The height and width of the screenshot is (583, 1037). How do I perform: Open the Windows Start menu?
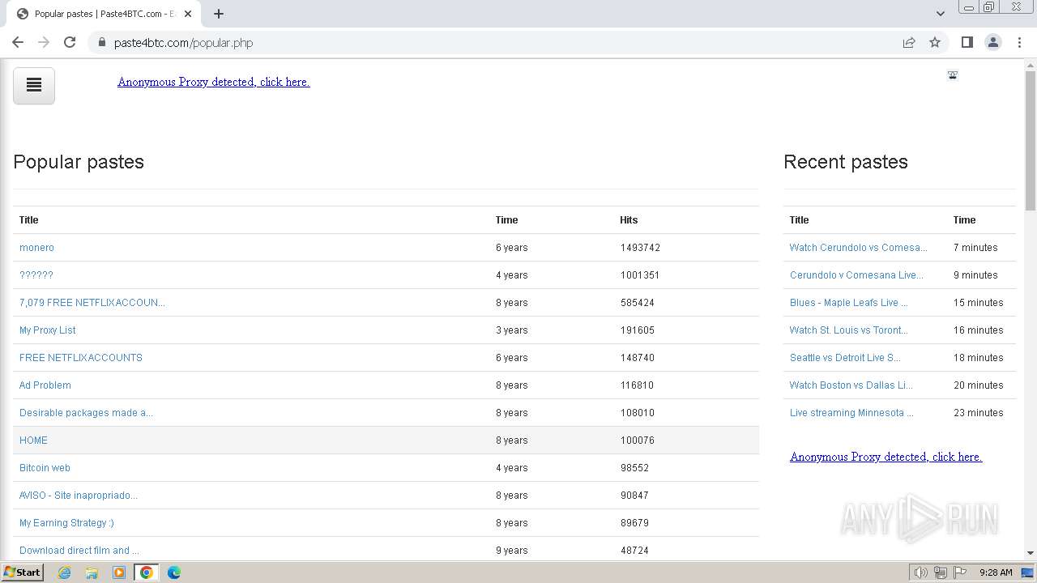point(22,572)
